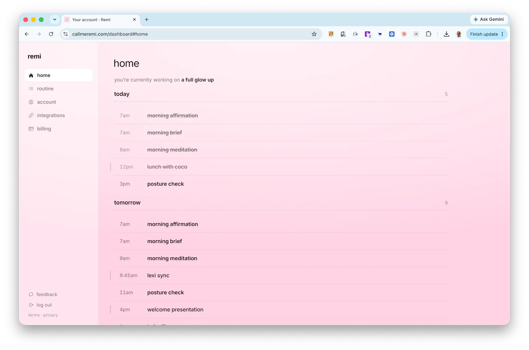Click the routine list icon
Viewport: 529px width, 350px height.
(x=31, y=89)
